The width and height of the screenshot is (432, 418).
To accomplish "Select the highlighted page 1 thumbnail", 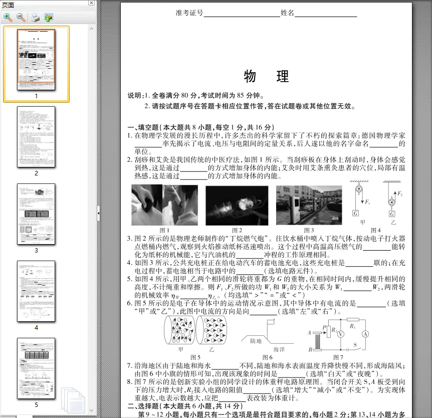I will [x=36, y=61].
